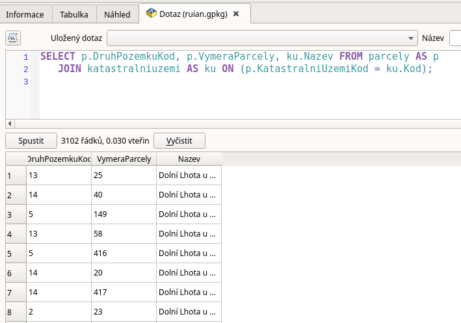Click VymeraParcely cell with value 23

[x=124, y=312]
